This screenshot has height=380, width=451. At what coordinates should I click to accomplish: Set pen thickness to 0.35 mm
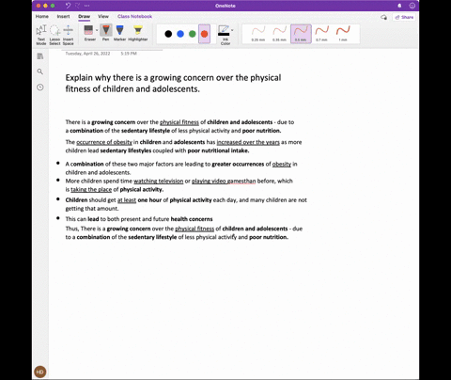click(279, 34)
